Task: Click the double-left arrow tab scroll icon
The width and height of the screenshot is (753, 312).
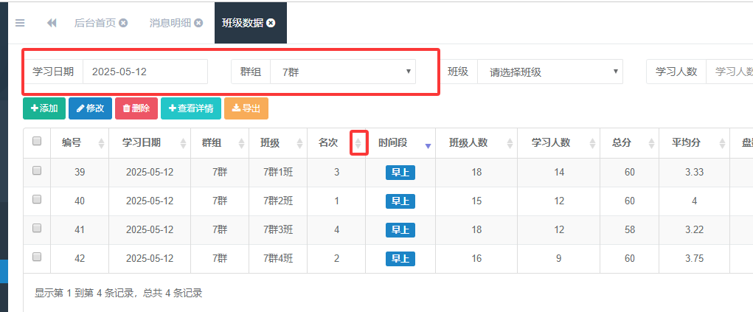Action: (52, 23)
